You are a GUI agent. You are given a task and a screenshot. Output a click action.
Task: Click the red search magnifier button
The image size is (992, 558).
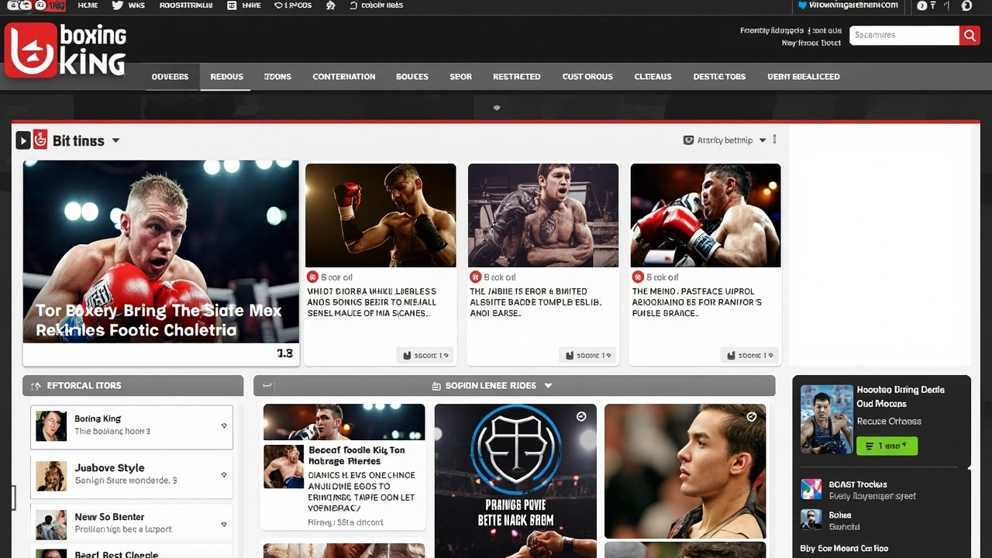pos(970,35)
